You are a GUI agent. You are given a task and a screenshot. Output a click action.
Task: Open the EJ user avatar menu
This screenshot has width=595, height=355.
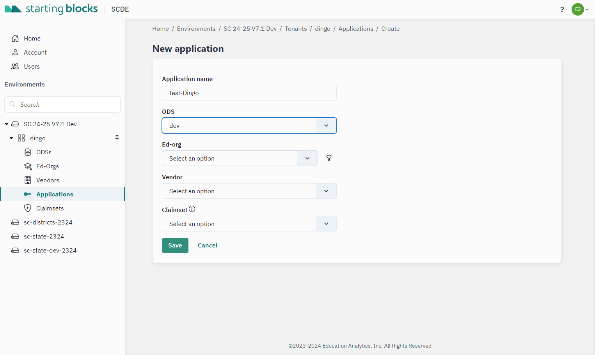click(x=577, y=9)
